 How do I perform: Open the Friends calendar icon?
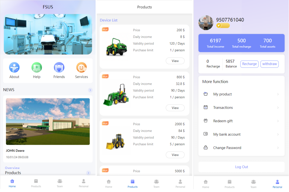[x=59, y=67]
